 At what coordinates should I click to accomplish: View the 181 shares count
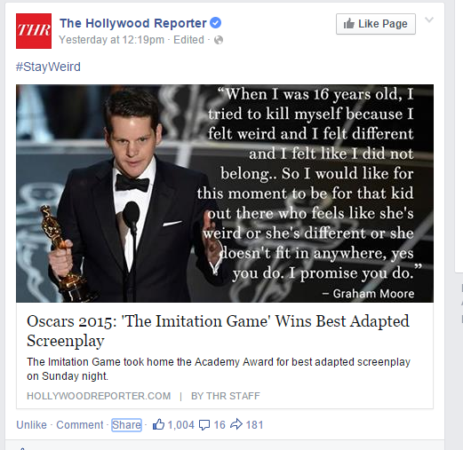[x=254, y=425]
